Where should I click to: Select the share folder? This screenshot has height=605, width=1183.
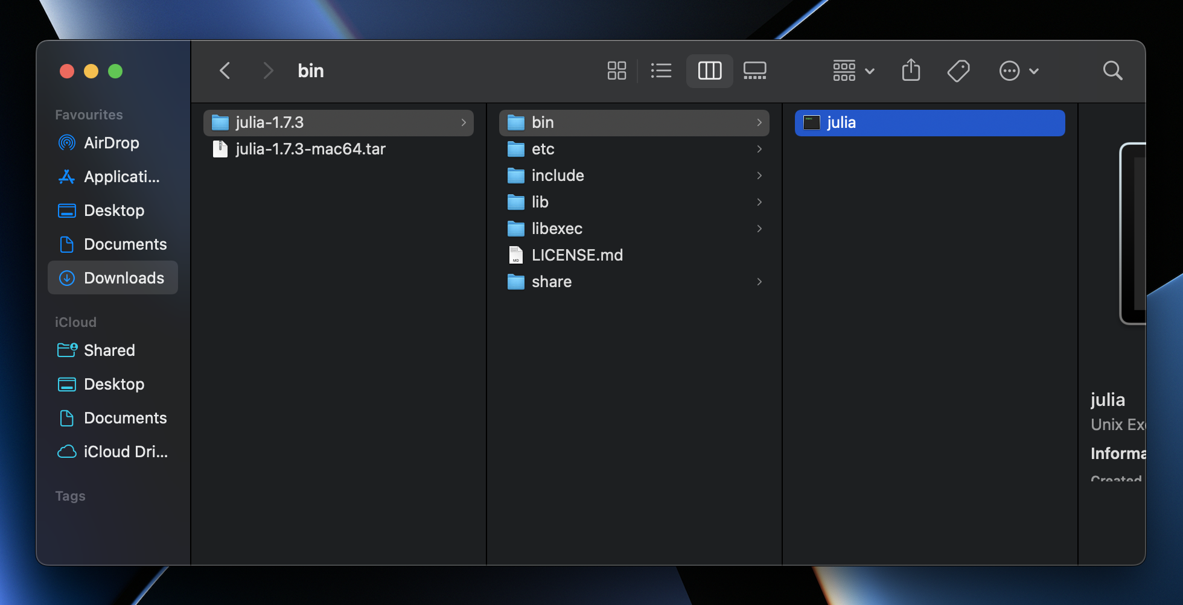tap(634, 282)
